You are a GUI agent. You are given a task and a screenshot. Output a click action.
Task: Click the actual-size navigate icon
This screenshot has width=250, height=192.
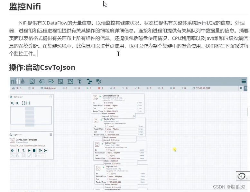[x=28, y=103]
